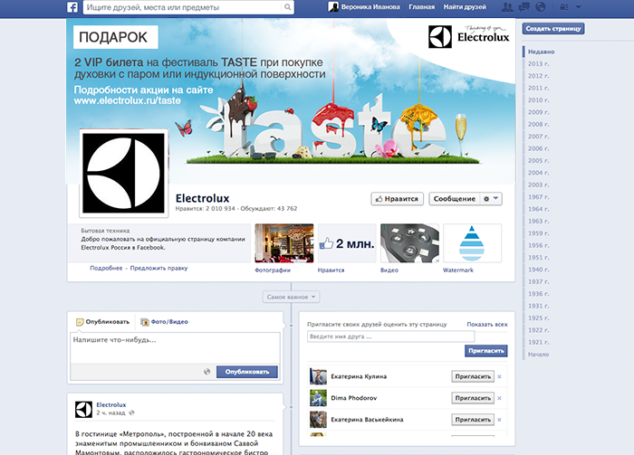The image size is (634, 455).
Task: Jump to 2003 г. in timeline
Action: tap(538, 185)
